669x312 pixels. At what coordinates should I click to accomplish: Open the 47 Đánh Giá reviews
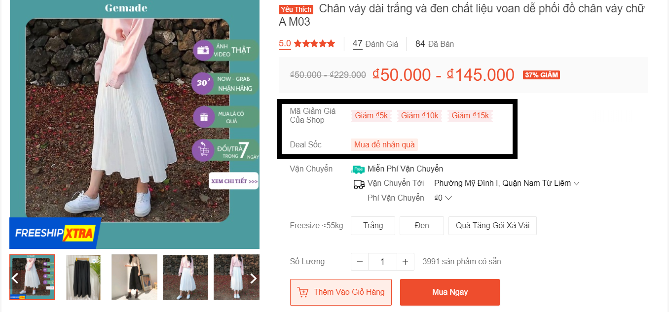pyautogui.click(x=375, y=44)
